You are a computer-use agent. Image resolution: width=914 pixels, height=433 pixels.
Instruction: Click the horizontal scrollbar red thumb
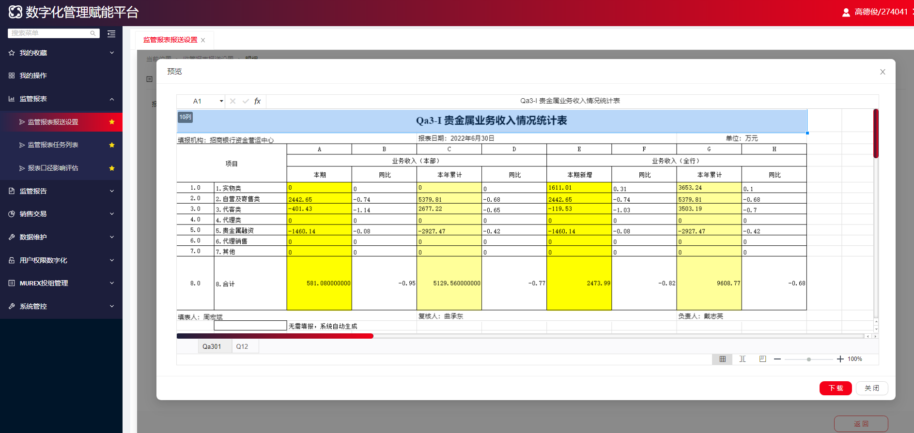275,336
